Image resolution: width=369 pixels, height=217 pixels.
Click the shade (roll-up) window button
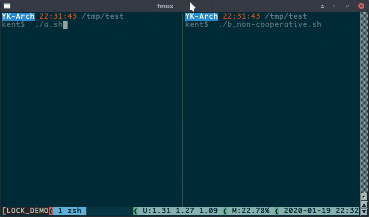coord(322,6)
